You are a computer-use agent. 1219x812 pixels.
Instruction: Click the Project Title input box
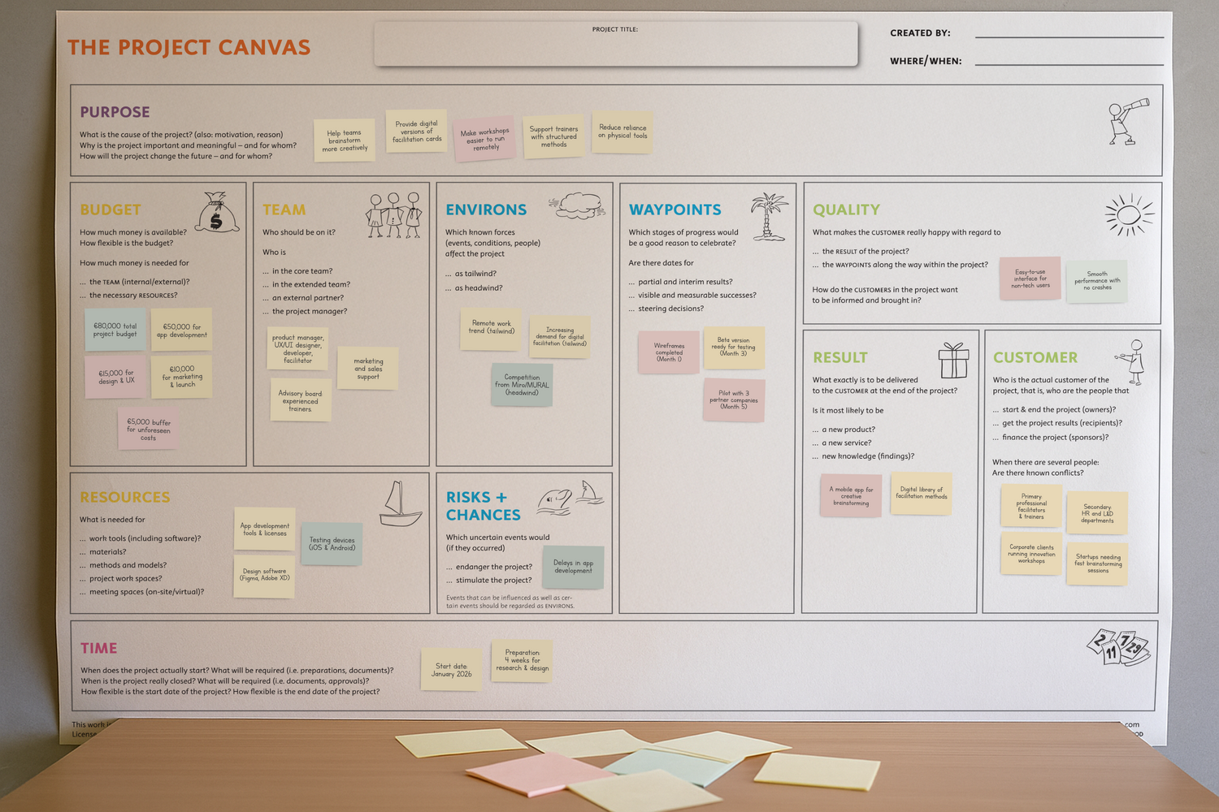615,45
